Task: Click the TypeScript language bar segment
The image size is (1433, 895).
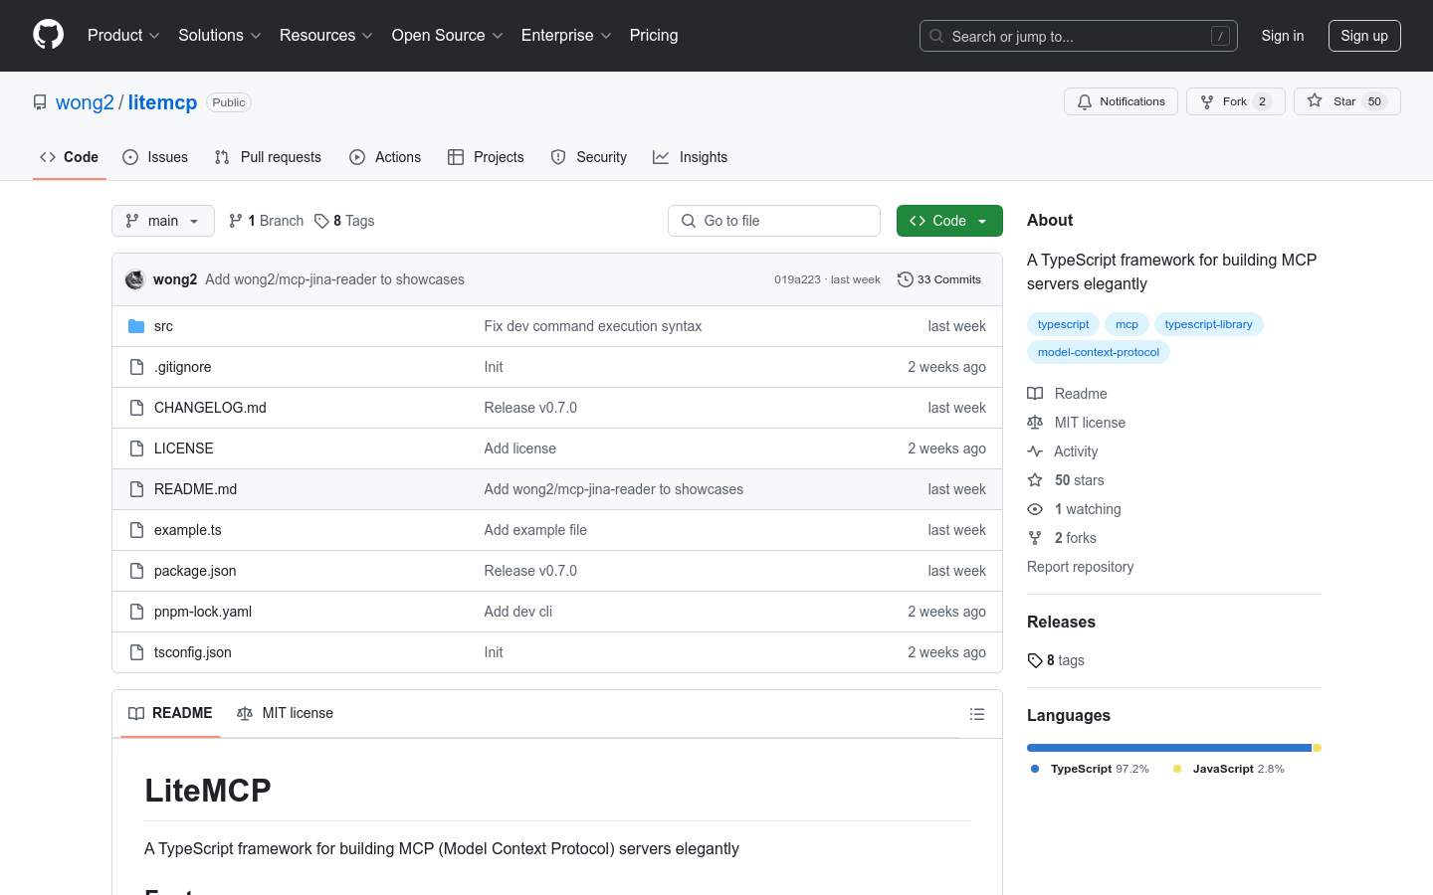Action: pos(1169,748)
